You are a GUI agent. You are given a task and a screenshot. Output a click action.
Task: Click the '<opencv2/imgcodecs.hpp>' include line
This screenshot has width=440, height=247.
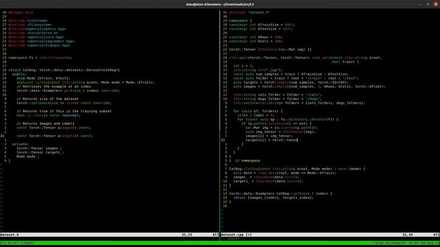pos(41,41)
